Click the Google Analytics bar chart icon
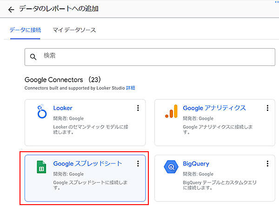This screenshot has height=206, width=279. click(171, 111)
